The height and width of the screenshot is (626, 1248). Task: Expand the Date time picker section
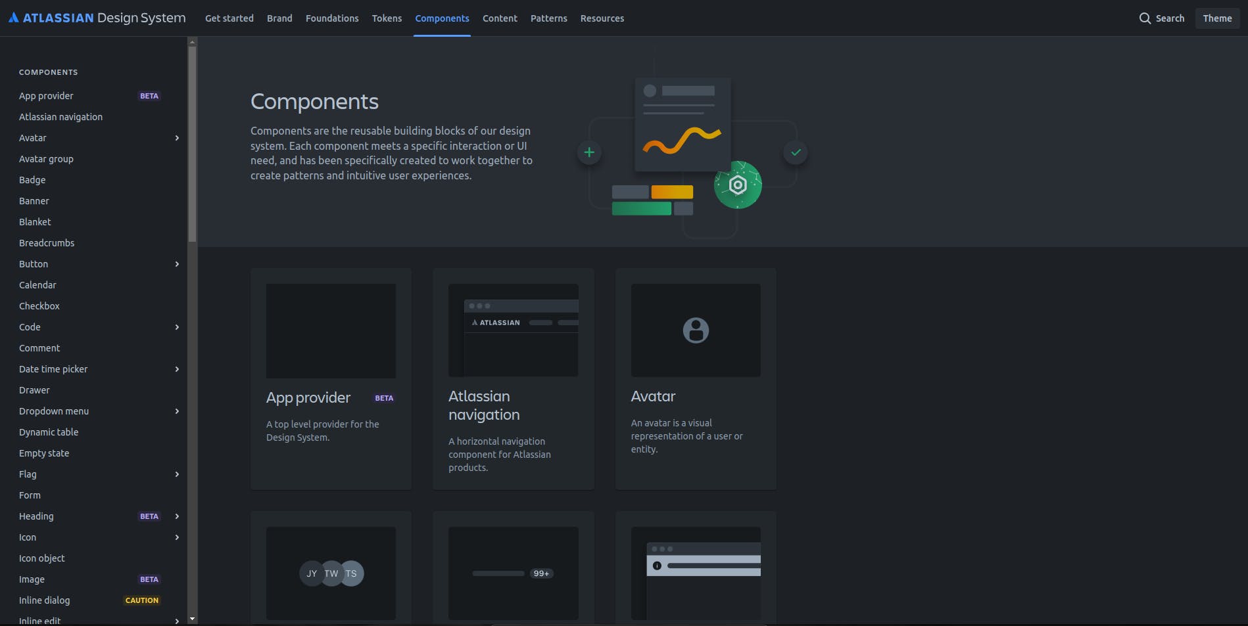(177, 369)
